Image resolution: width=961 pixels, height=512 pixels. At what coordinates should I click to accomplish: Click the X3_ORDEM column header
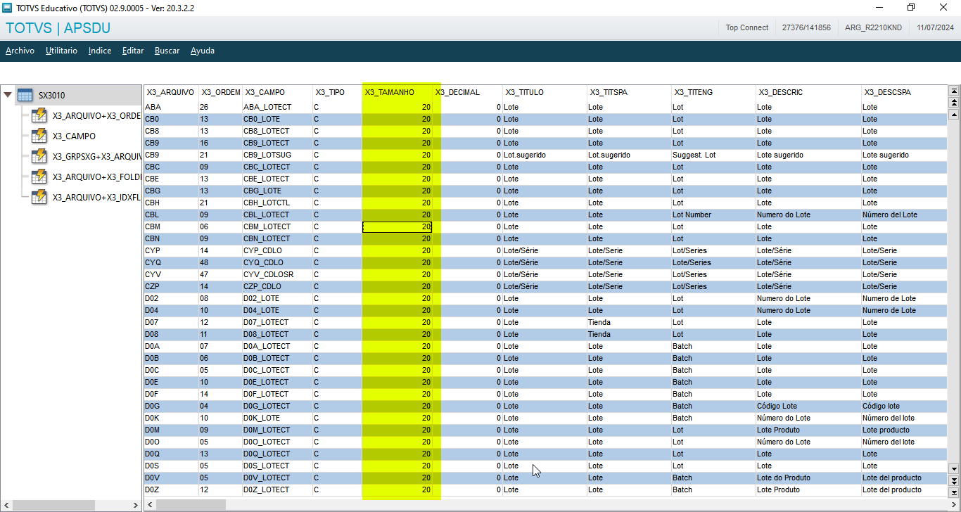(221, 92)
